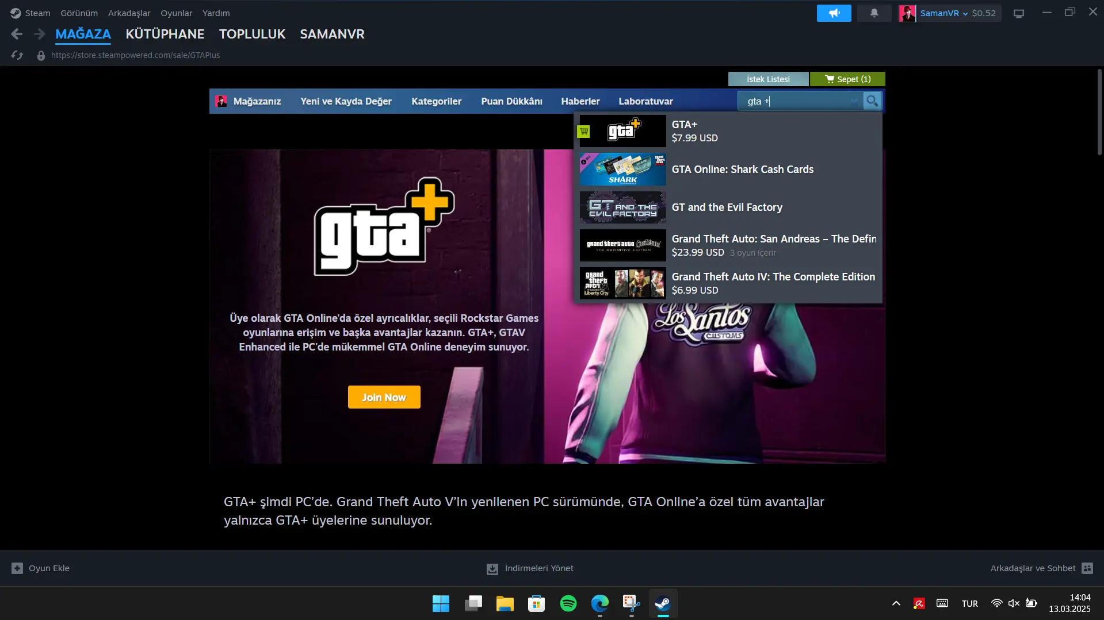Click the friends grid icon in the bottom bar
The image size is (1104, 620).
[1087, 568]
